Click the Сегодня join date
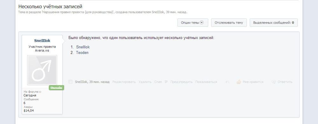This screenshot has height=124, width=318. click(x=30, y=95)
